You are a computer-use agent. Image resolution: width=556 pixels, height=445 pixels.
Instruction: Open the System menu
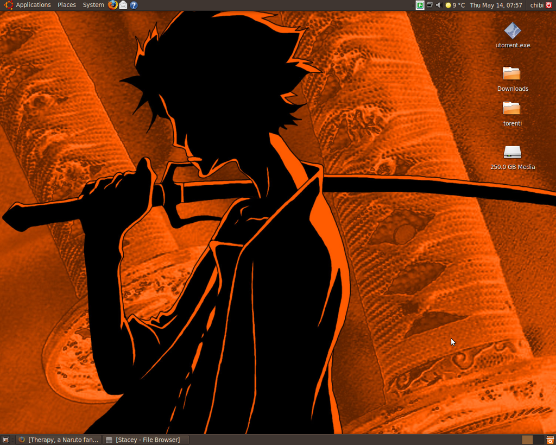93,5
